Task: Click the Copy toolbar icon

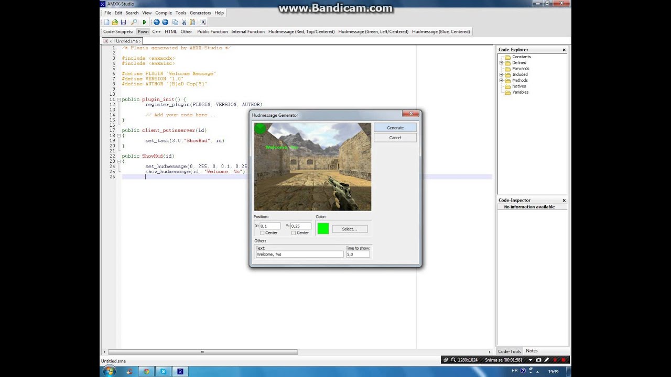Action: (x=175, y=22)
